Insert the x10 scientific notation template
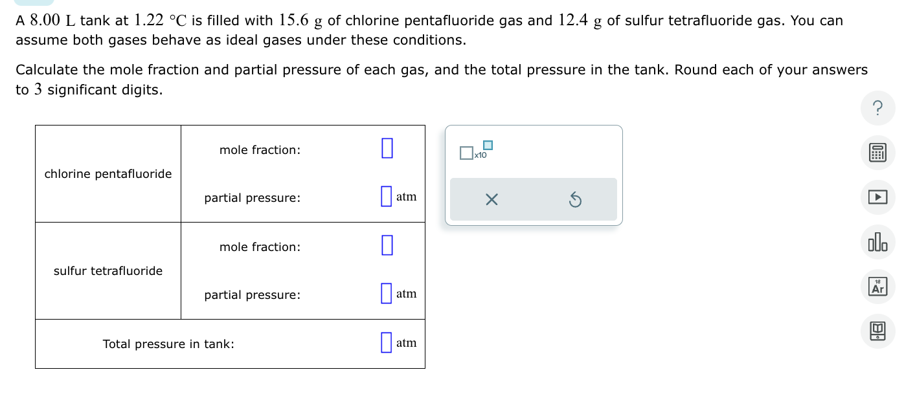904x405 pixels. pyautogui.click(x=476, y=153)
